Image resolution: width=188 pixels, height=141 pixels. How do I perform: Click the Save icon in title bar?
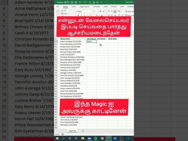click(72, 2)
